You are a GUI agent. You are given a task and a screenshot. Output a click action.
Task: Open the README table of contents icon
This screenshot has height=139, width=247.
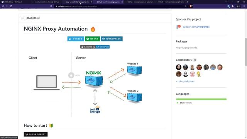(22, 18)
